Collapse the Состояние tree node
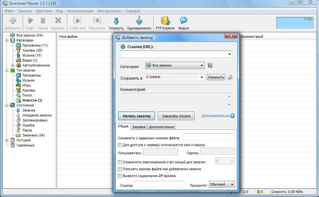The image size is (319, 197). pyautogui.click(x=7, y=105)
